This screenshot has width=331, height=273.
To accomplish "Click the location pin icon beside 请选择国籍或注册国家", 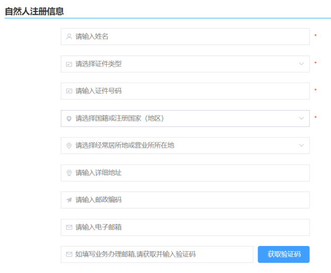I will (69, 119).
